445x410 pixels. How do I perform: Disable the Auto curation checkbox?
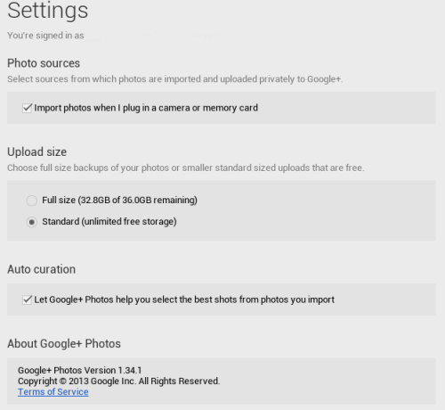pyautogui.click(x=27, y=299)
